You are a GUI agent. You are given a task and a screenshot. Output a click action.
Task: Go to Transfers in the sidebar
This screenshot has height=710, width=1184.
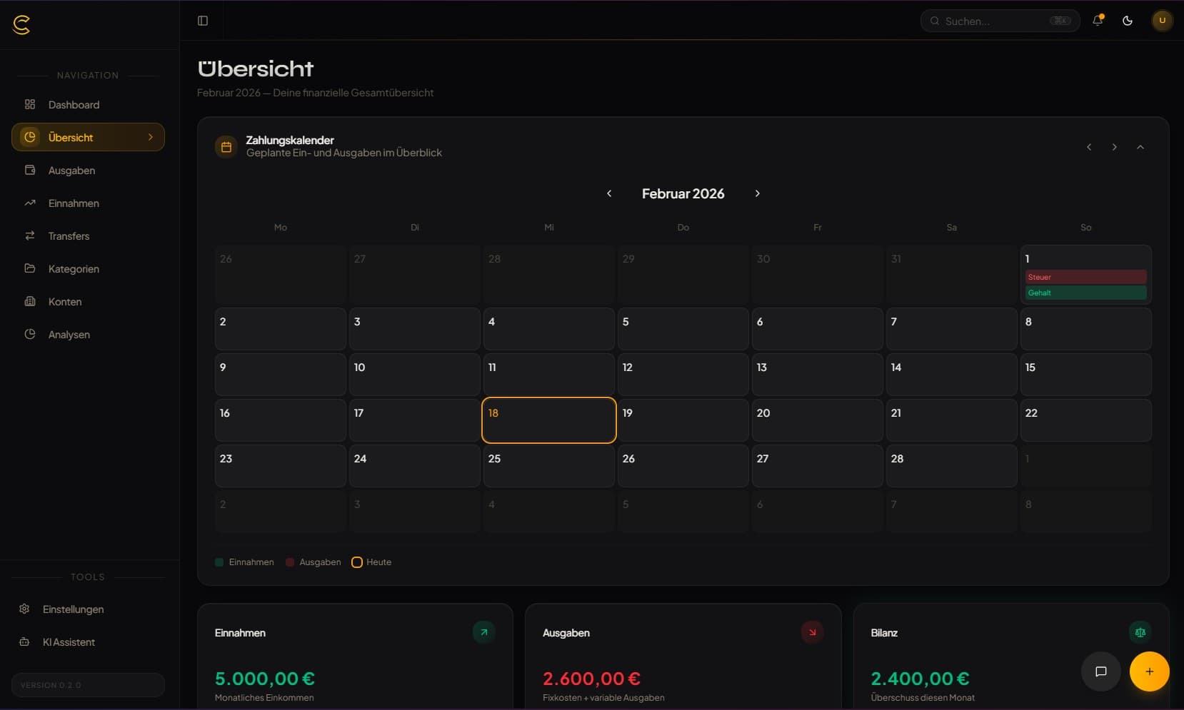(x=68, y=235)
